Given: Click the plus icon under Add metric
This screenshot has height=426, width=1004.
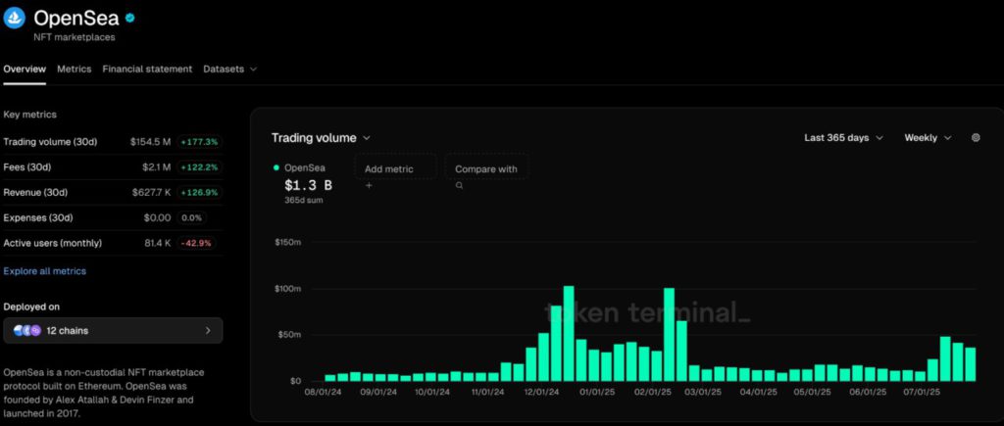Looking at the screenshot, I should (x=369, y=184).
